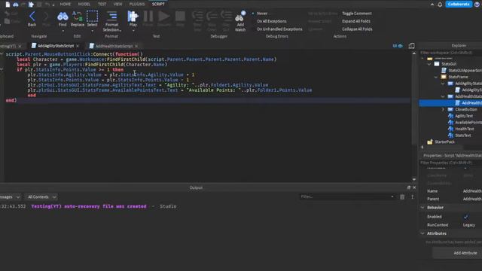Click the cloud save icon in title bar
Image resolution: width=482 pixels, height=271 pixels.
pyautogui.click(x=15, y=5)
